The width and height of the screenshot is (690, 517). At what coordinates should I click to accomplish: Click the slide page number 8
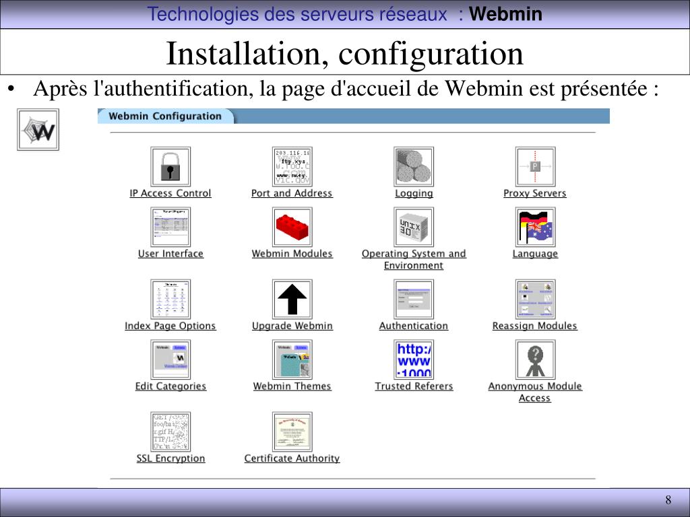click(x=668, y=500)
